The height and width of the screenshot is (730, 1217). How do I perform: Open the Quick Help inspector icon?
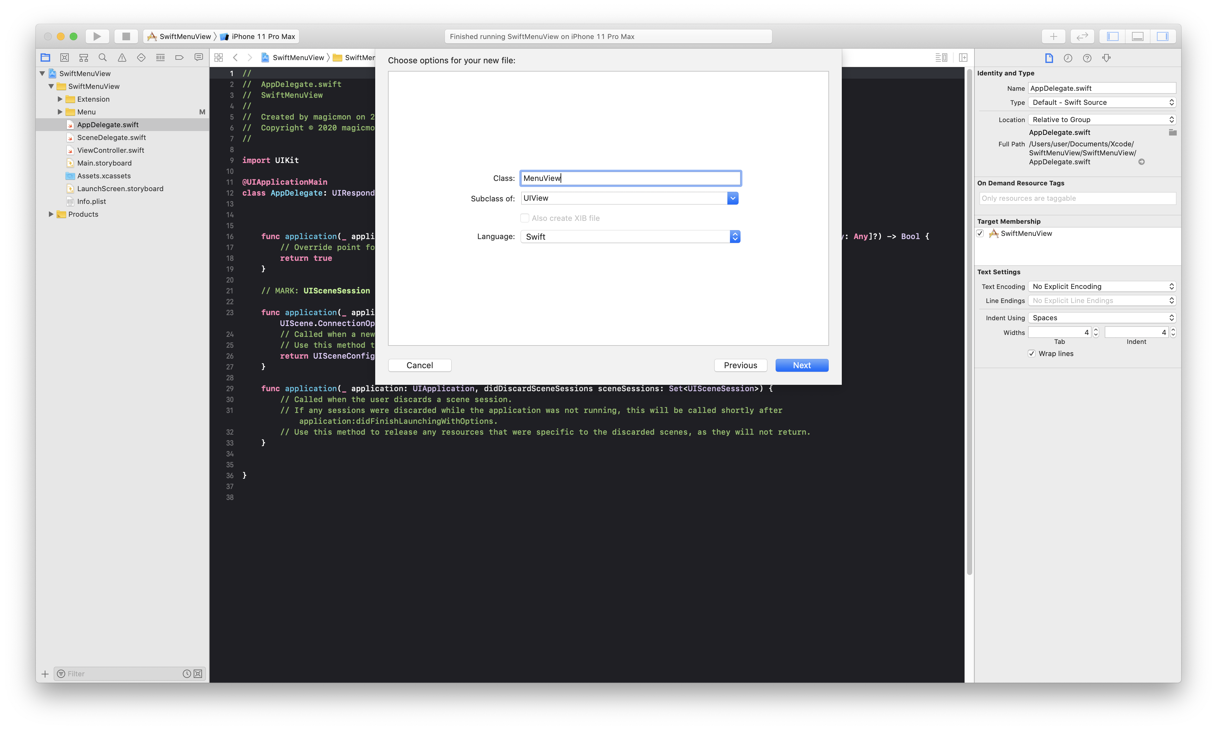pos(1087,58)
